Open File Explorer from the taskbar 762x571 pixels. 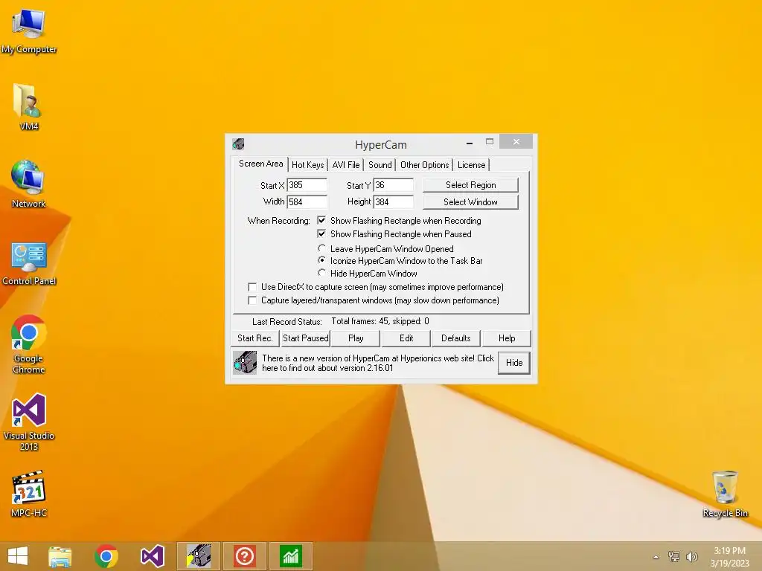point(60,556)
